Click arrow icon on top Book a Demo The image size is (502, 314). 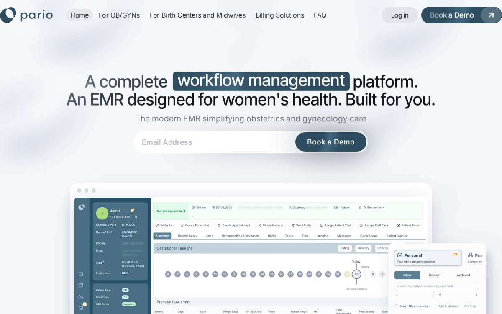pos(491,15)
